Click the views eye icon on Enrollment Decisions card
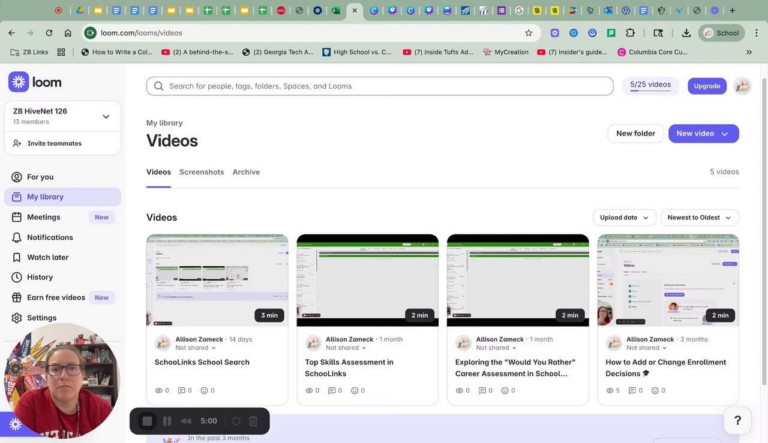768x443 pixels. click(610, 390)
